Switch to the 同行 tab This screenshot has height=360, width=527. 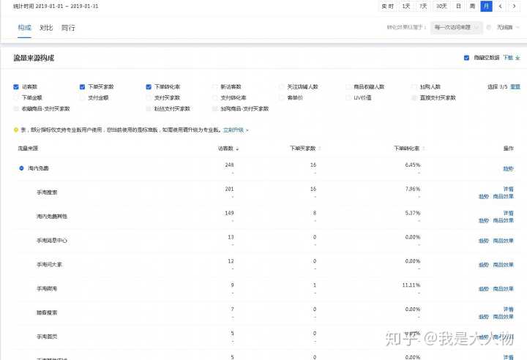point(68,28)
